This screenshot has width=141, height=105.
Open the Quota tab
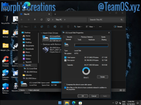[103, 37]
